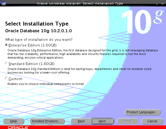This screenshot has width=166, height=129.
Task: Click the installer window menu icon
Action: (x=3, y=3)
